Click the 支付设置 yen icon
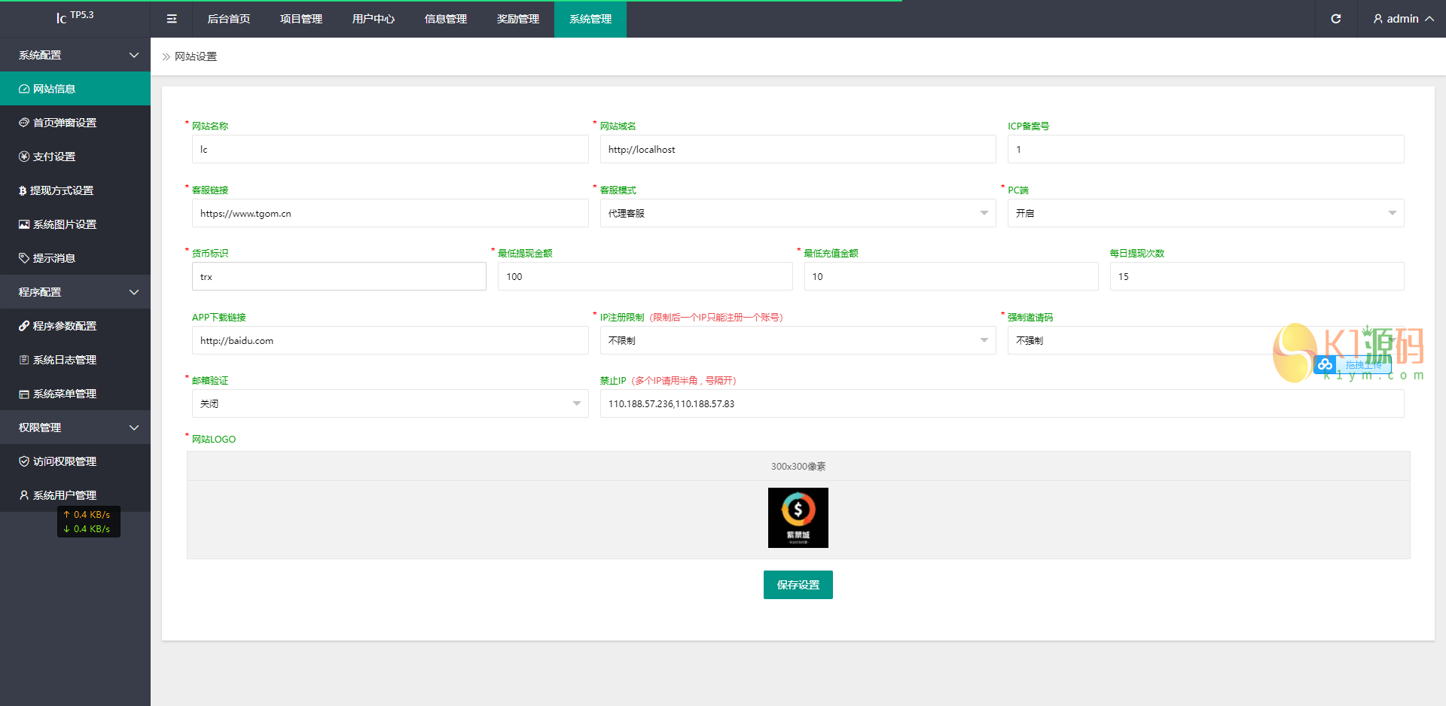 tap(24, 157)
